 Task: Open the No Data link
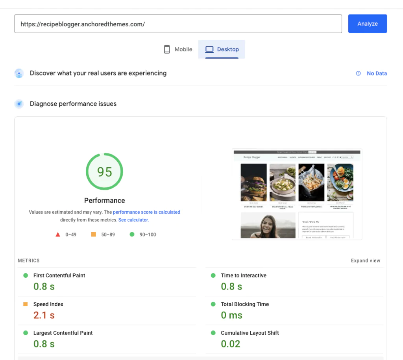377,73
